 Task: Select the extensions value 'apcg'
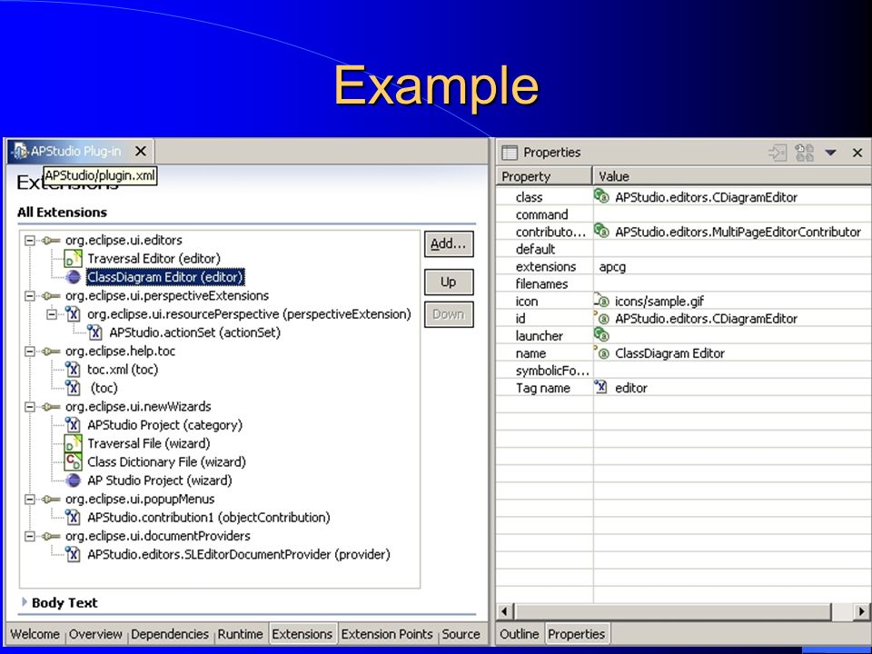tap(612, 266)
